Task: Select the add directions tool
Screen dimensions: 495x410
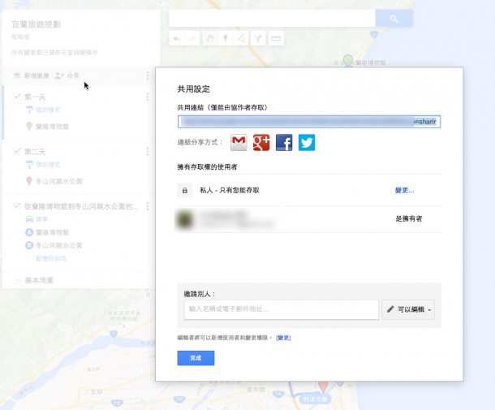Action: [258, 38]
